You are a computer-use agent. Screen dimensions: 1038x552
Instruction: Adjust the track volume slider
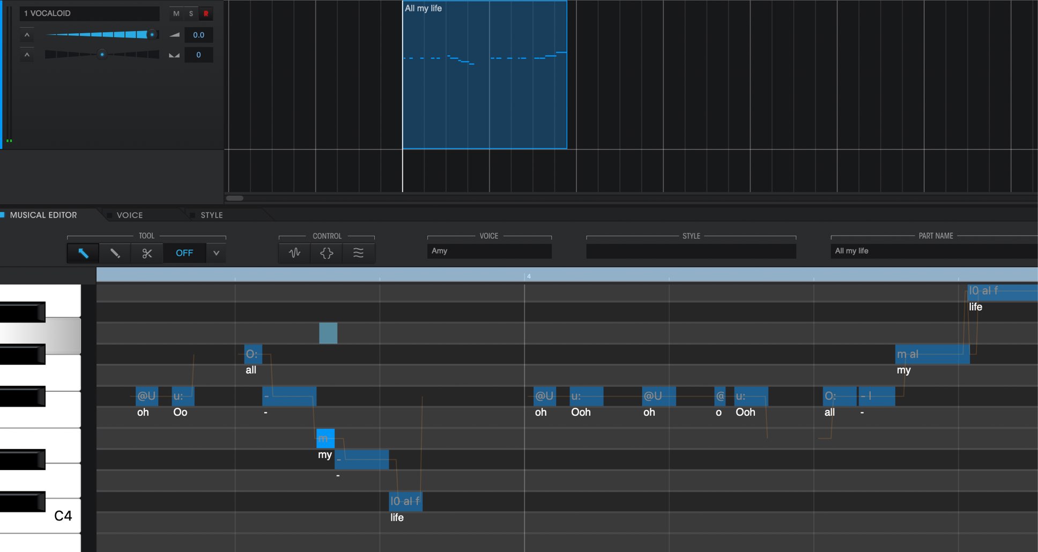[101, 34]
